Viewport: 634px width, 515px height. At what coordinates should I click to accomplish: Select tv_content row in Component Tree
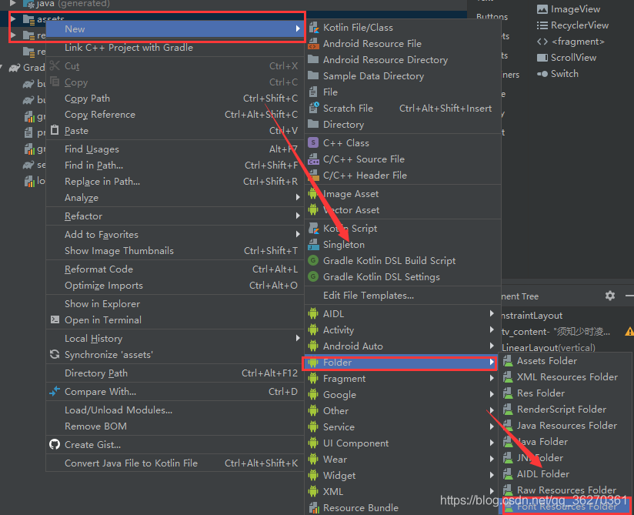tap(568, 332)
